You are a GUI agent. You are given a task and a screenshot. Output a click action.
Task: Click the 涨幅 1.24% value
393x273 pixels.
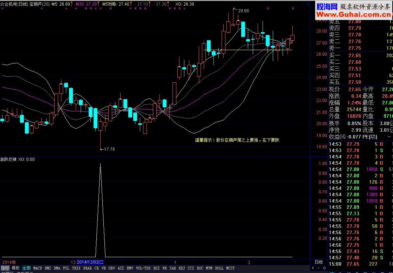[354, 103]
